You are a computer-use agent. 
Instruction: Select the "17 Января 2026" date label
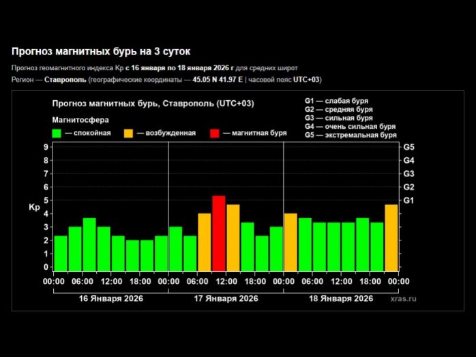click(x=226, y=298)
